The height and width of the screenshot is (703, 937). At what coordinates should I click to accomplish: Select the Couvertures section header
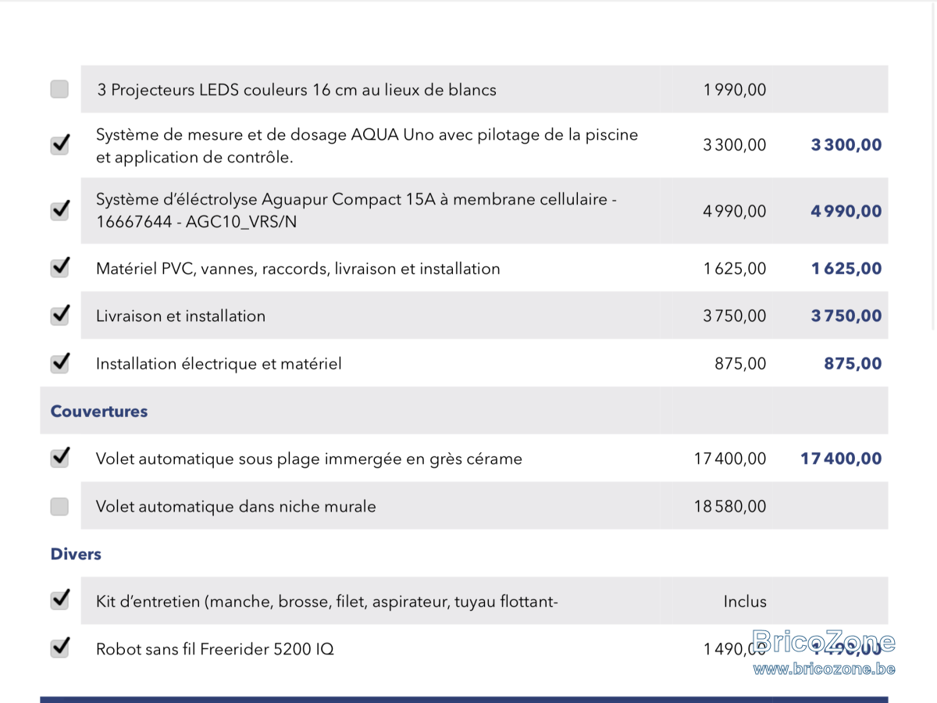pyautogui.click(x=99, y=411)
